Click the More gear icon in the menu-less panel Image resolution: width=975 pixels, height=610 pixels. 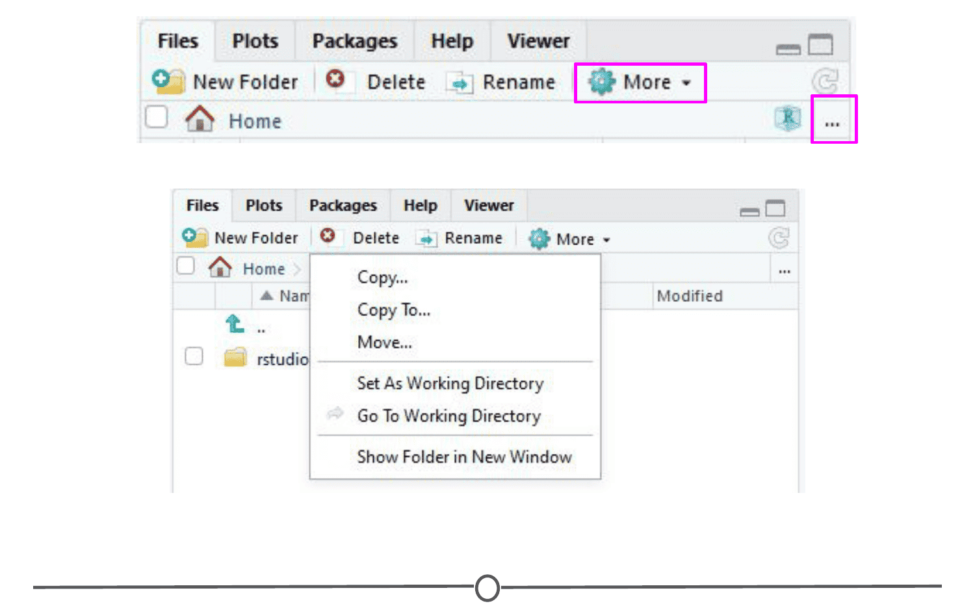coord(601,82)
